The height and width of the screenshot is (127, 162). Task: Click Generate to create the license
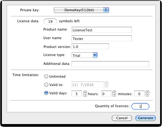point(146,118)
